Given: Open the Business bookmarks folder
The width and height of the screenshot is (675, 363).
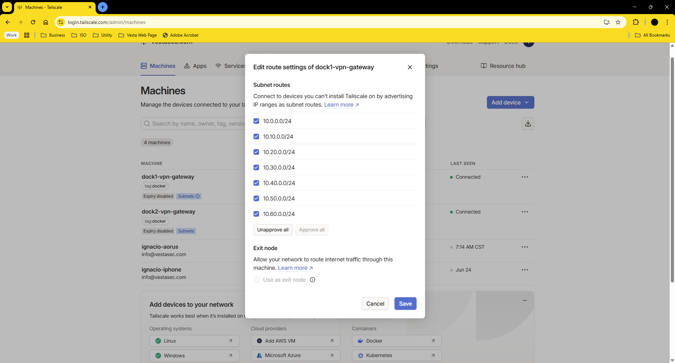Looking at the screenshot, I should pos(53,35).
